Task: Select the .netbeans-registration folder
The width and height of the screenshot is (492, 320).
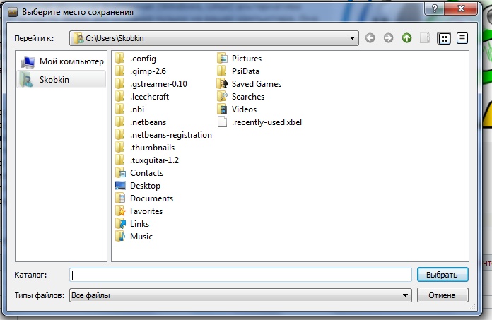Action: coord(170,135)
